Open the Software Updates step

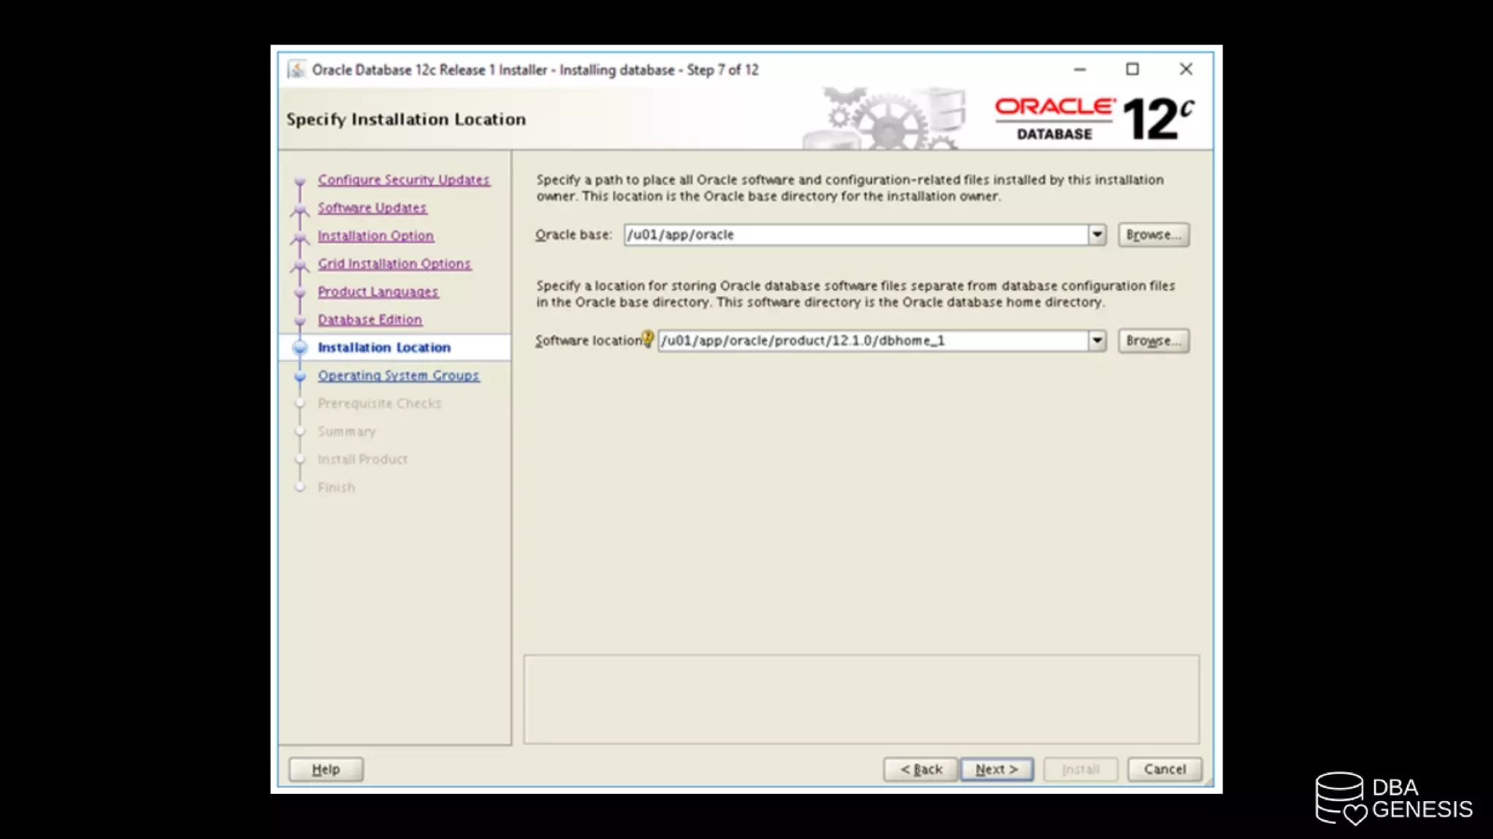coord(372,208)
